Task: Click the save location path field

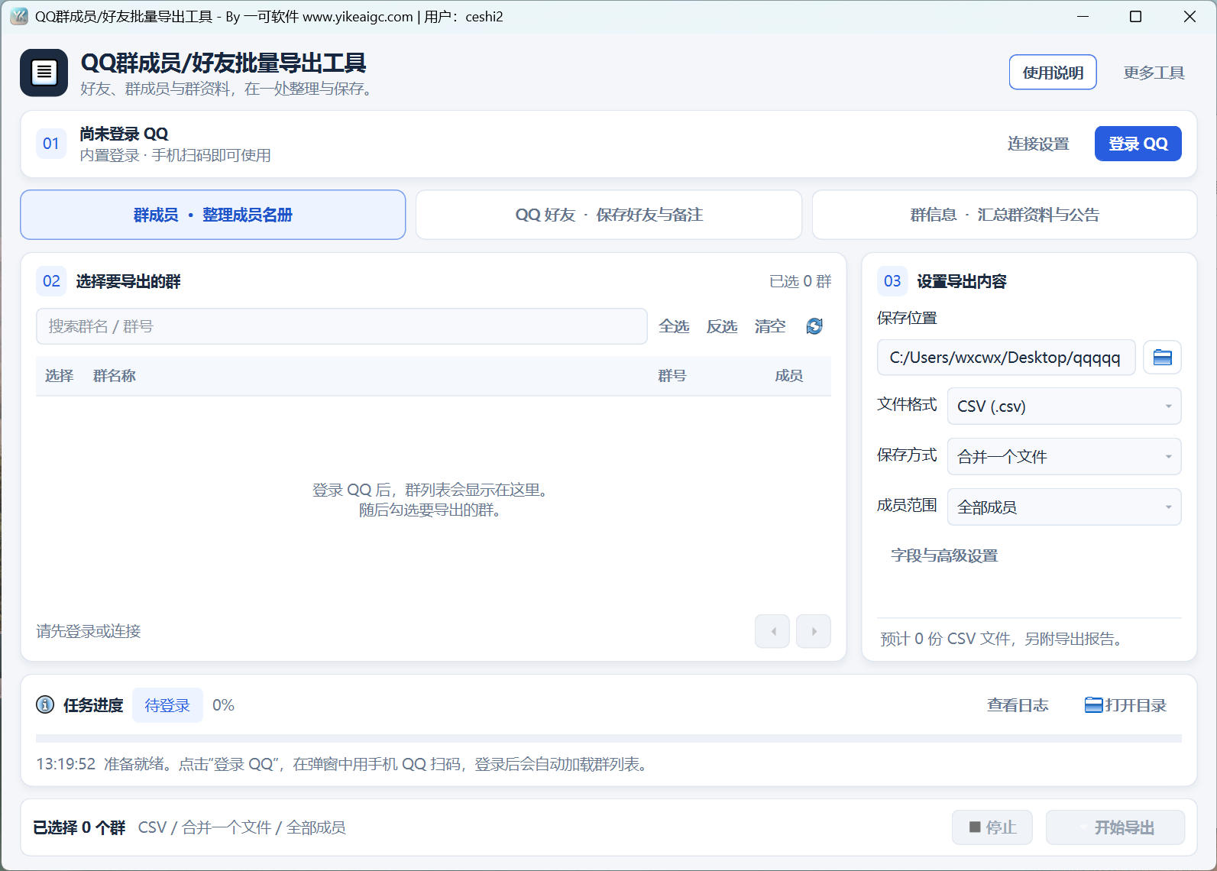Action: pos(1006,358)
